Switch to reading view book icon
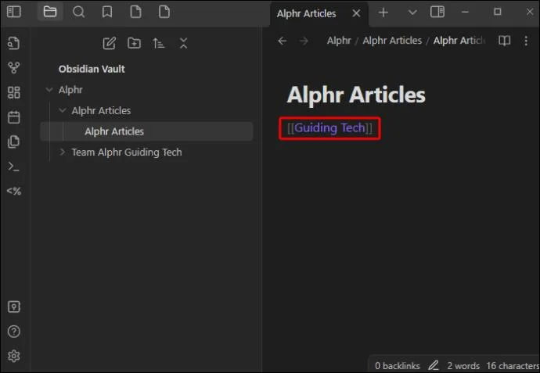The image size is (540, 373). click(505, 41)
